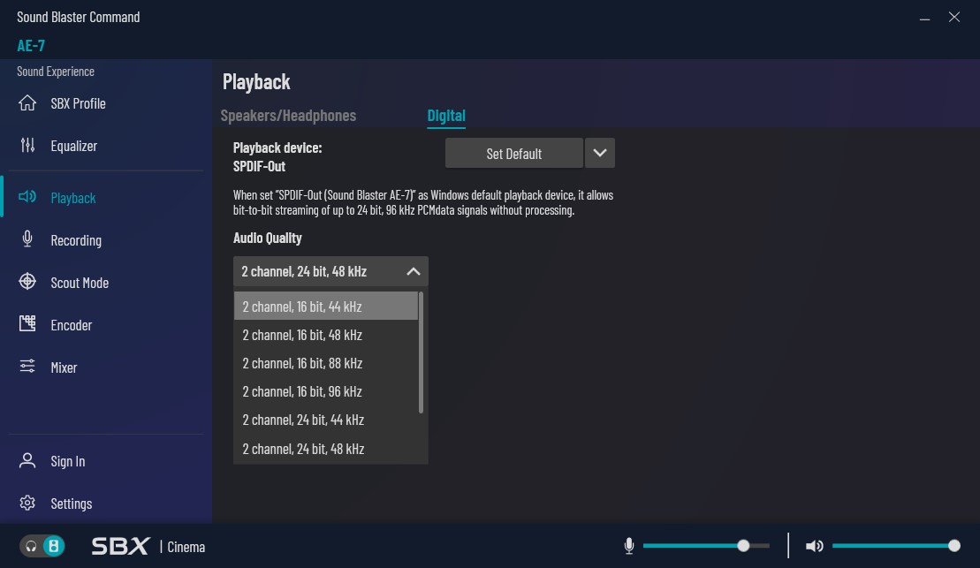The image size is (980, 568).
Task: Toggle headphones/speakers output switch
Action: click(x=42, y=546)
